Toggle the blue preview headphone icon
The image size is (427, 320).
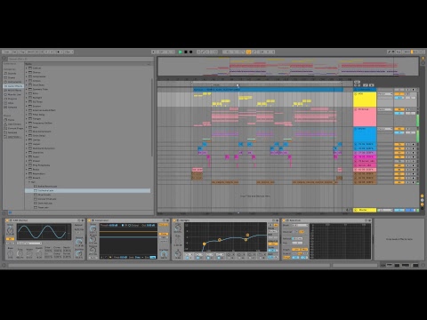coord(10,212)
